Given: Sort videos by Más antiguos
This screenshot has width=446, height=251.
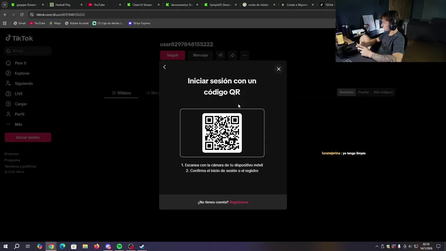Looking at the screenshot, I should [x=383, y=92].
